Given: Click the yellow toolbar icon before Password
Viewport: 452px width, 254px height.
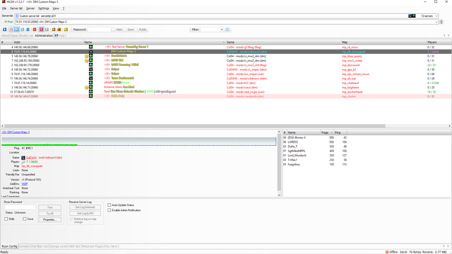Looking at the screenshot, I should pyautogui.click(x=66, y=29).
